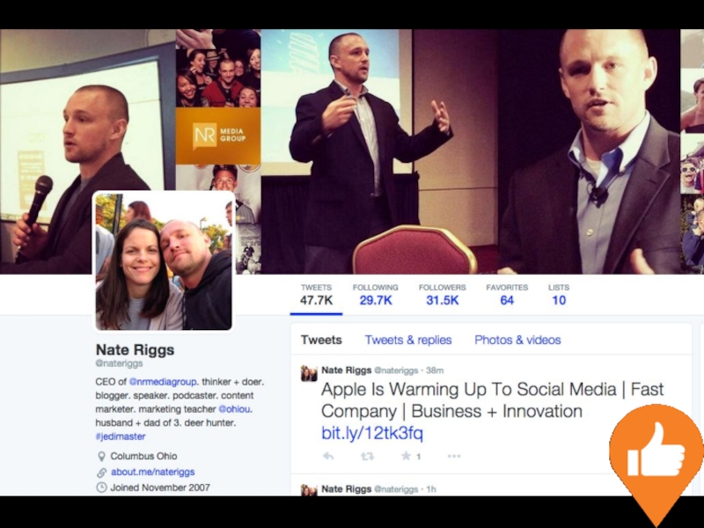Click the link chain icon beside about.me
The width and height of the screenshot is (704, 528).
point(102,473)
